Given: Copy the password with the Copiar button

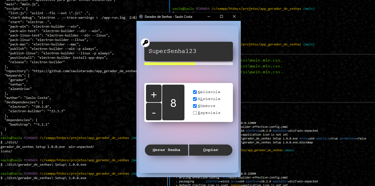Looking at the screenshot, I should point(211,150).
